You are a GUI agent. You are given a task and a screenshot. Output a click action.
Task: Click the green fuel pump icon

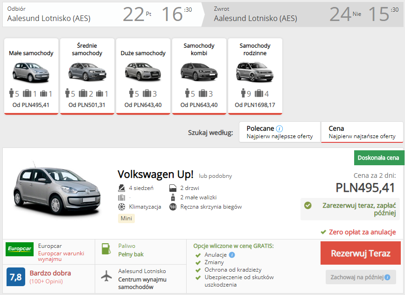[x=106, y=249]
